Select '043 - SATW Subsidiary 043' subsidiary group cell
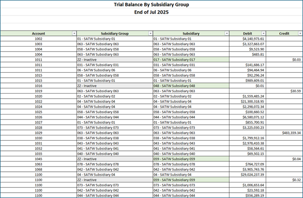Screen dimensions: 303x198 (115, 143)
